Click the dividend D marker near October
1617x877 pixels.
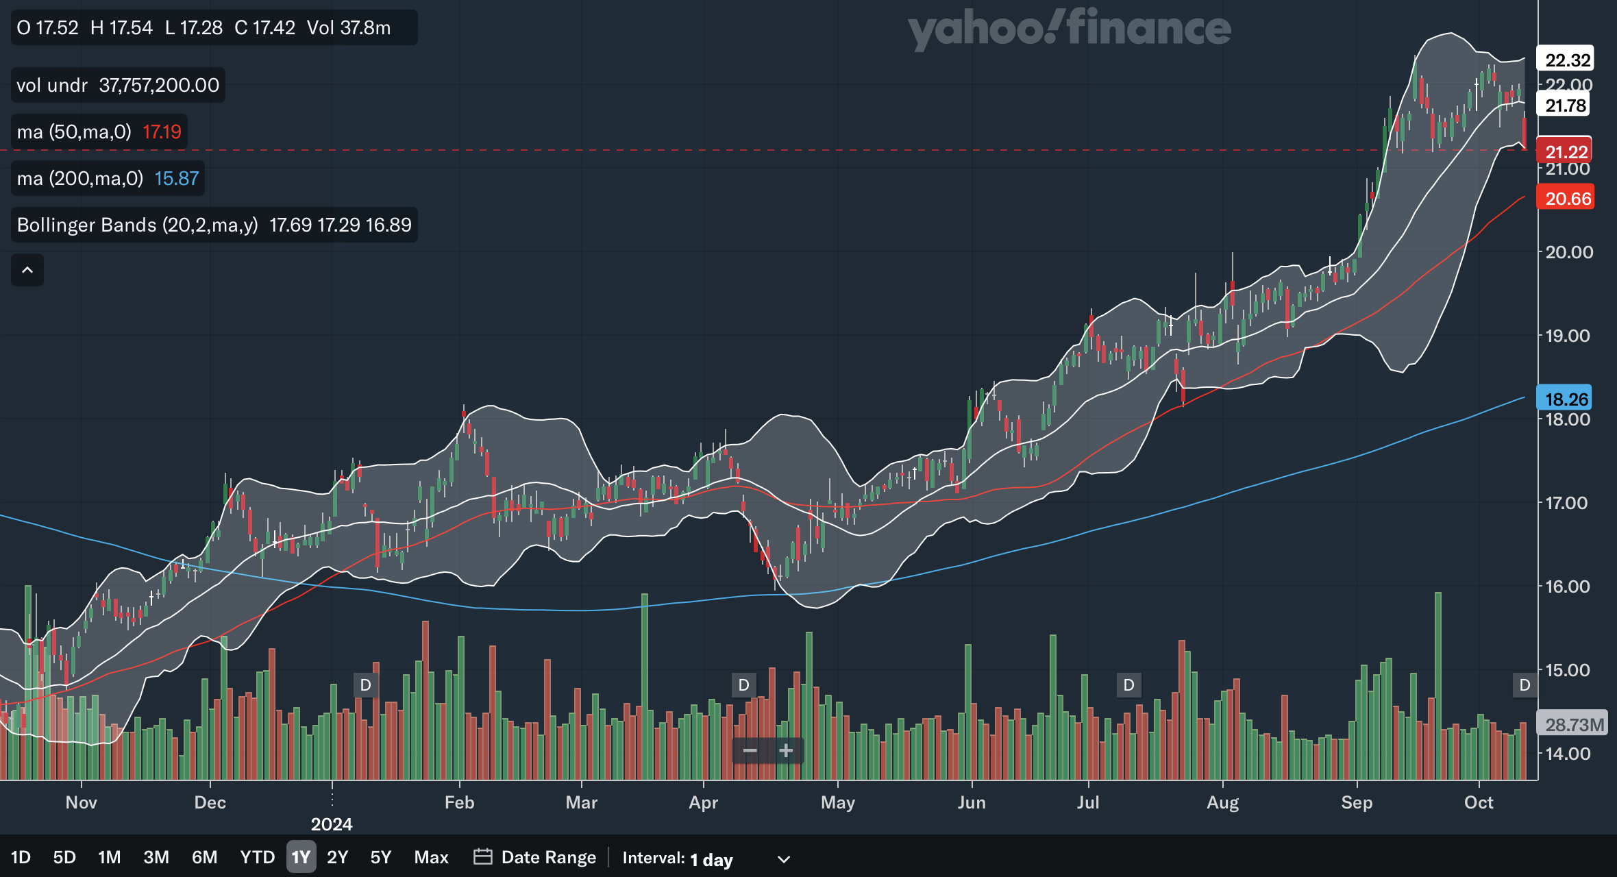point(1525,685)
